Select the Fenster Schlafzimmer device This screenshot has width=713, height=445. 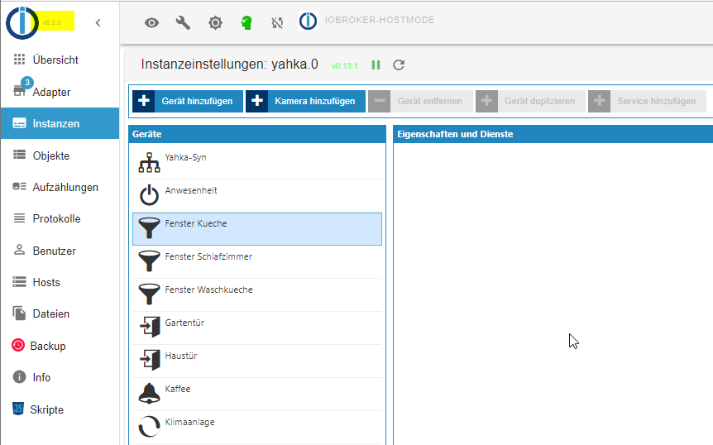tap(257, 262)
